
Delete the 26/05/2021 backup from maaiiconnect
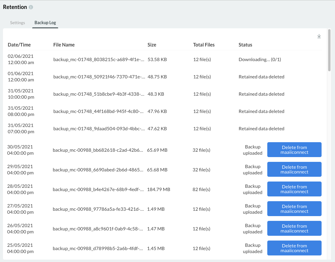point(294,228)
